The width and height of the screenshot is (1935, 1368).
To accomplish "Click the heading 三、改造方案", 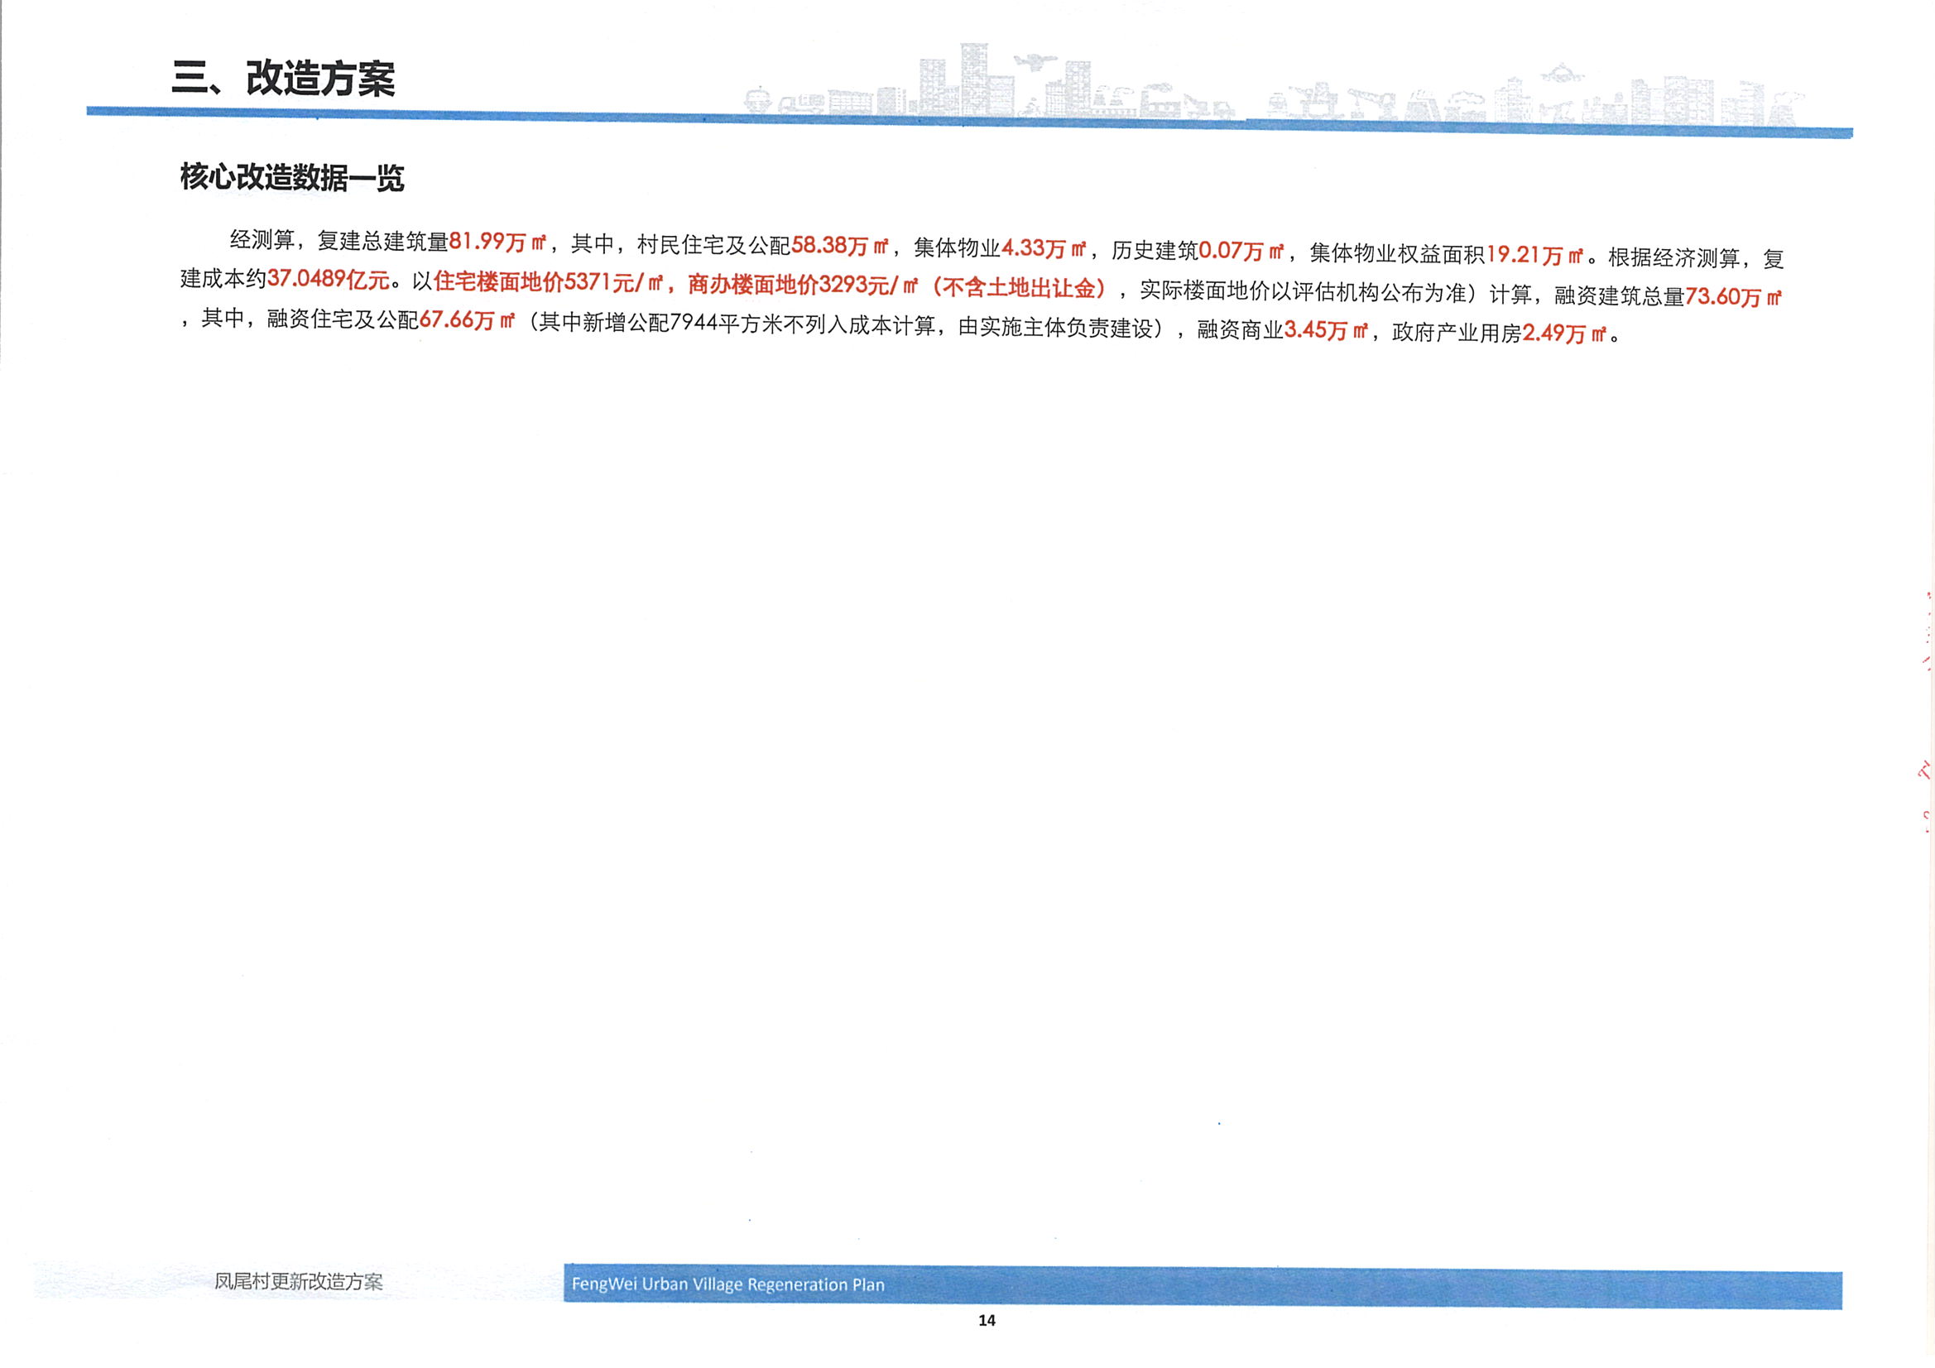I will coord(283,79).
